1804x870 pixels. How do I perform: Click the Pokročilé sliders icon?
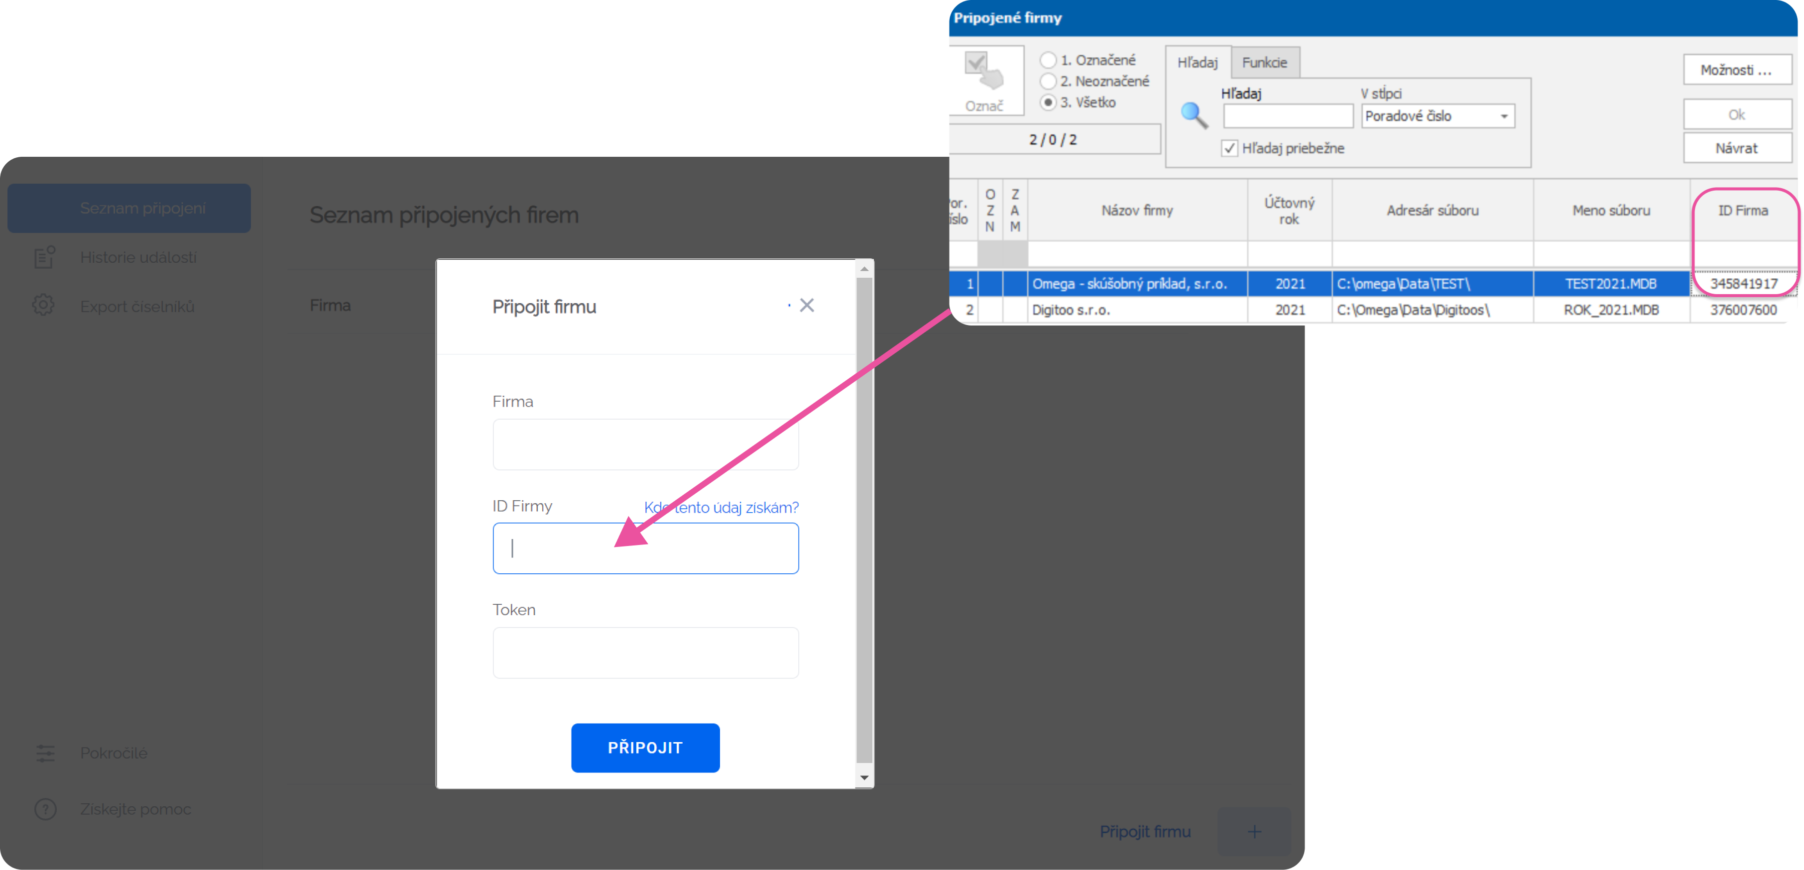45,753
